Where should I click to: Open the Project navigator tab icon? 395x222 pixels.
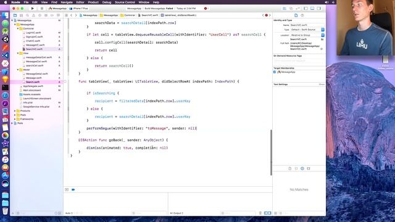tap(15, 15)
